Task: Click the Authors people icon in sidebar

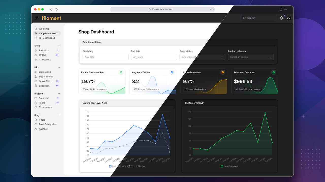Action: point(36,129)
